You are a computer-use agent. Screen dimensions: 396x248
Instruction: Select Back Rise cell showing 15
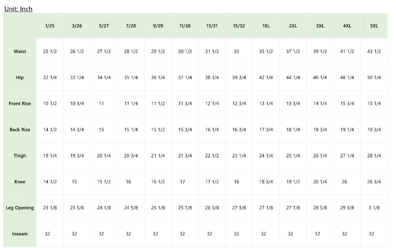tap(101, 130)
